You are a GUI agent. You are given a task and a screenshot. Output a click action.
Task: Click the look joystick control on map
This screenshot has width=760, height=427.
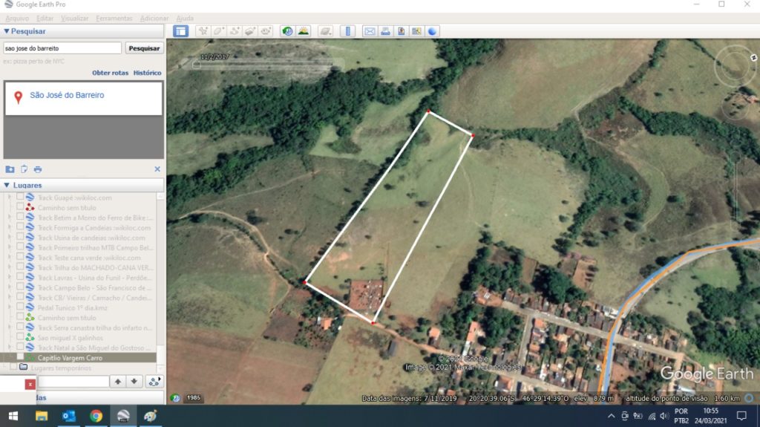[x=736, y=66]
